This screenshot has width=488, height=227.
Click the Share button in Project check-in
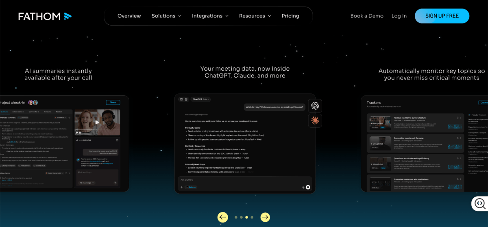point(113,102)
